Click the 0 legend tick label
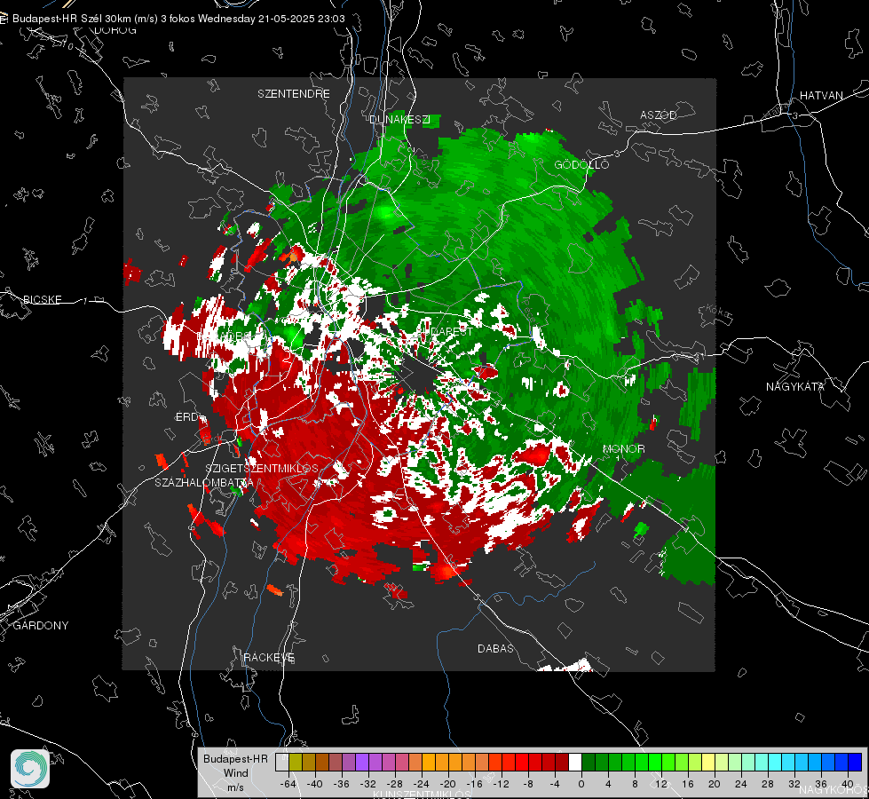 [581, 784]
